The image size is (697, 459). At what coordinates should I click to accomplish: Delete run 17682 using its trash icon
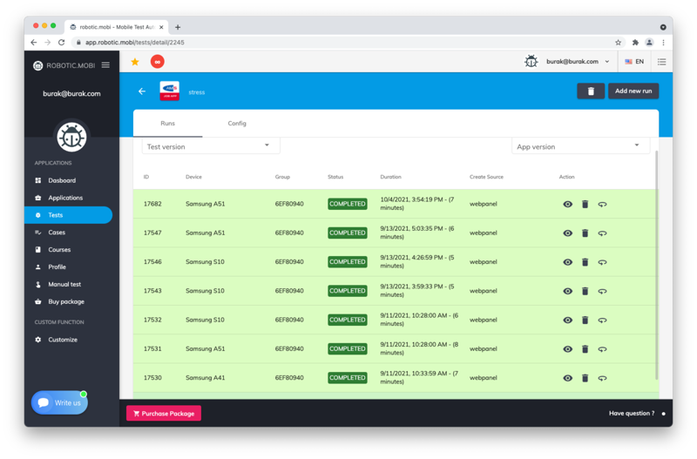click(585, 204)
